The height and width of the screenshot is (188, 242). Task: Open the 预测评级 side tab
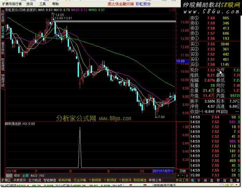pyautogui.click(x=3, y=80)
